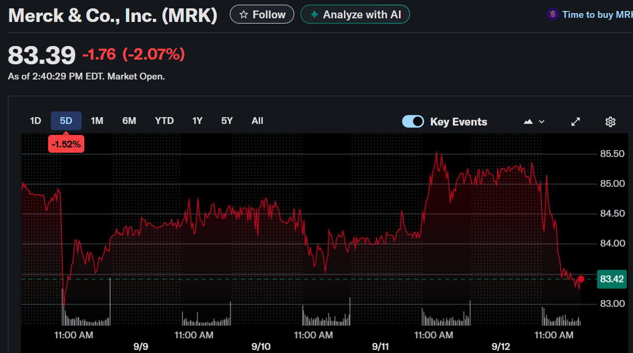
Task: Click the 85.00 axis label
Action: pos(612,184)
